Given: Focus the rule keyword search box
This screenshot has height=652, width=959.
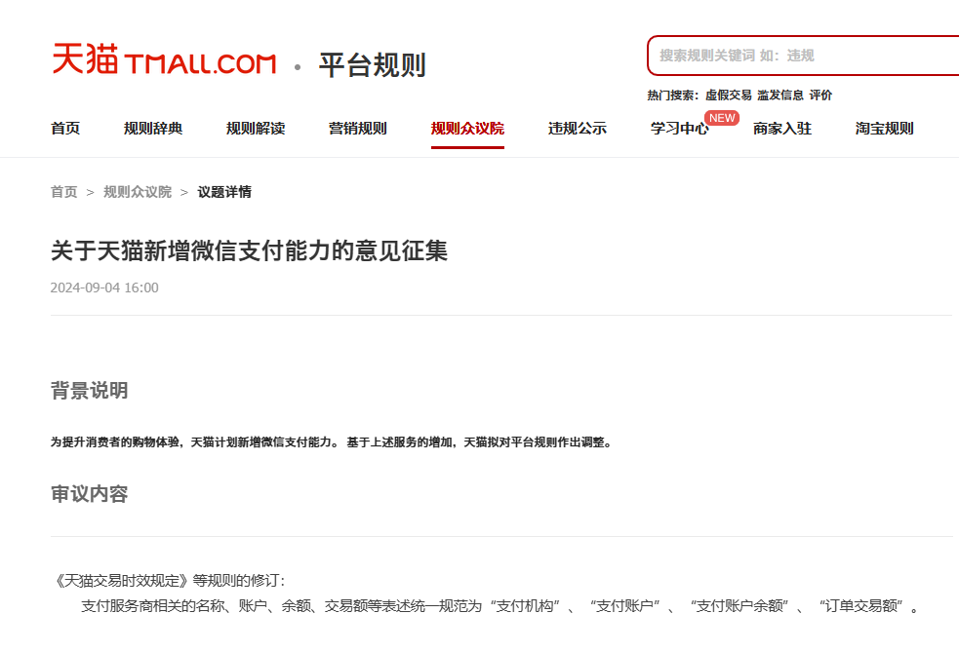Looking at the screenshot, I should 803,56.
